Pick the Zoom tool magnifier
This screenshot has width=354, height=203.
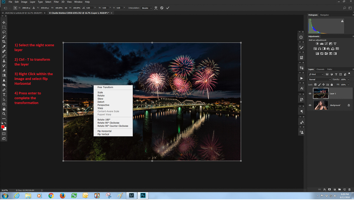click(4, 114)
